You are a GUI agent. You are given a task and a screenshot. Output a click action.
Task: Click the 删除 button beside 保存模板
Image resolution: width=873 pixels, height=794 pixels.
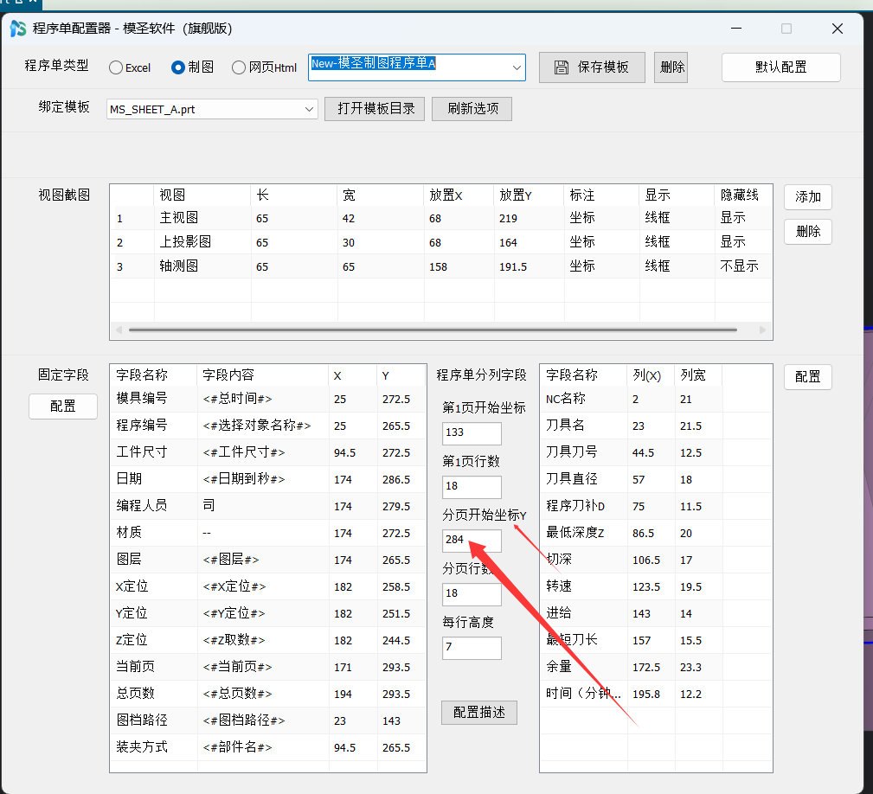click(x=671, y=67)
